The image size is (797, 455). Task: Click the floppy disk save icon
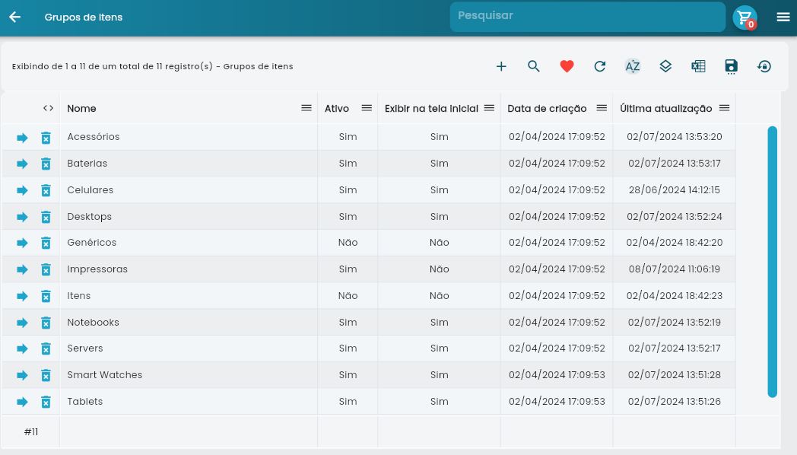pyautogui.click(x=731, y=66)
